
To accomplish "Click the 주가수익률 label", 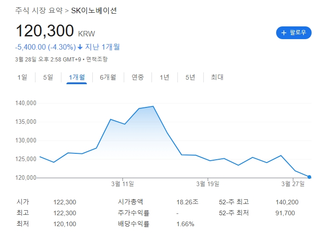I will [134, 213].
